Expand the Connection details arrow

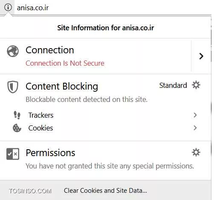tap(201, 56)
